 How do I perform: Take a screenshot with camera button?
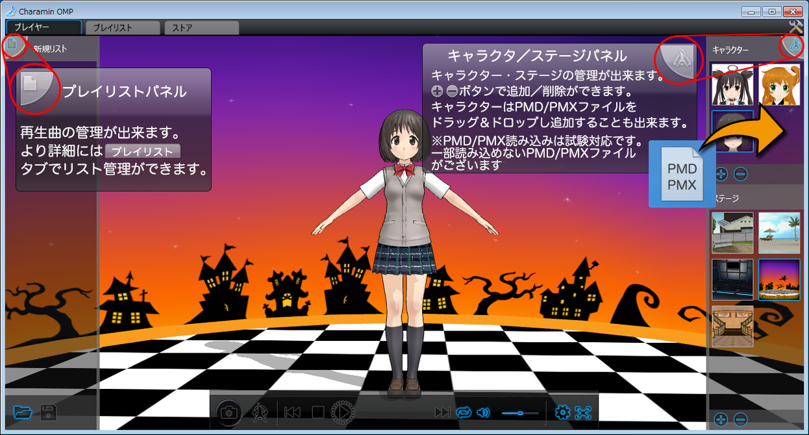229,412
